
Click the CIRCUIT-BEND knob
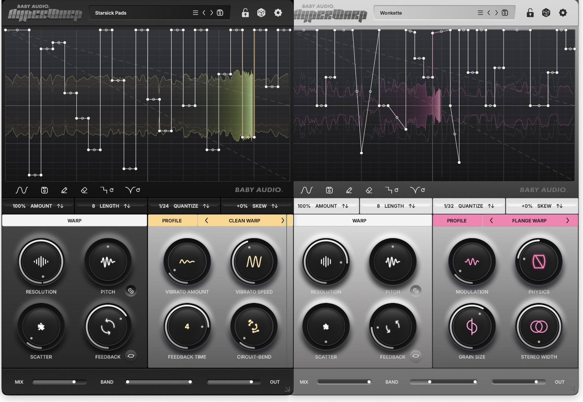254,327
